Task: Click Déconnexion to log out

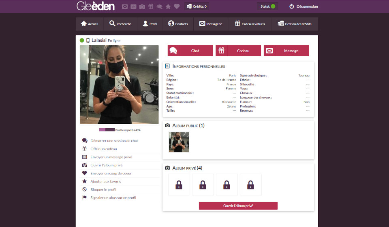Action: 304,6
